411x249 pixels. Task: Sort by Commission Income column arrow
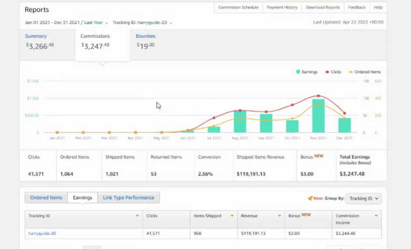pyautogui.click(x=376, y=216)
